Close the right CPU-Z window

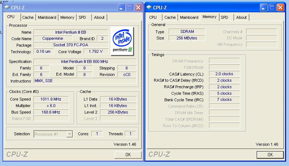pos(281,8)
